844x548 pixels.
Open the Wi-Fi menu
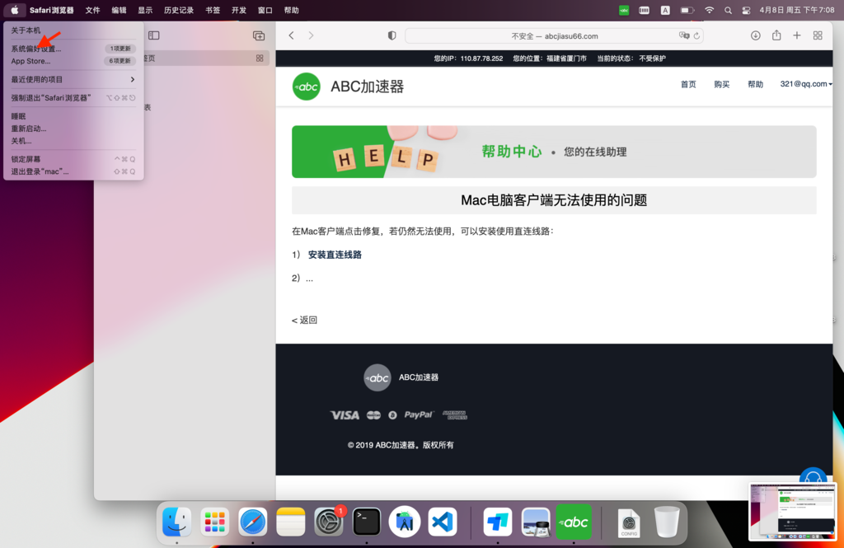710,10
